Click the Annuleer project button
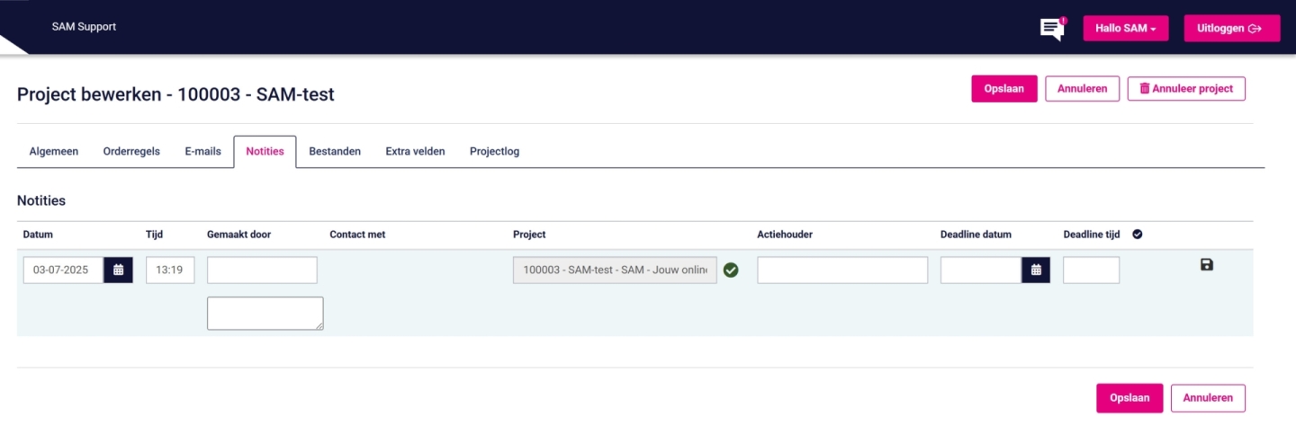The height and width of the screenshot is (425, 1296). point(1185,89)
